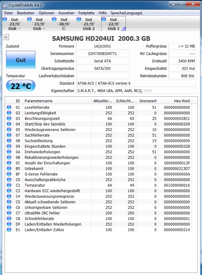Open the Aussehen menu

[66, 13]
